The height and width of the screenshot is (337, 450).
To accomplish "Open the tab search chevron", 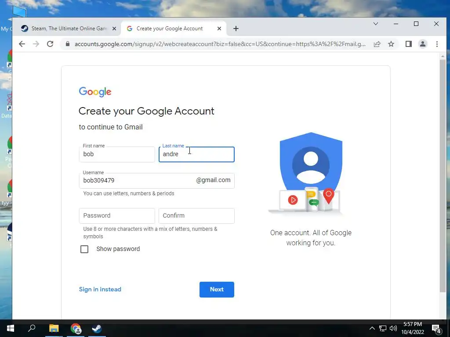I will point(376,24).
